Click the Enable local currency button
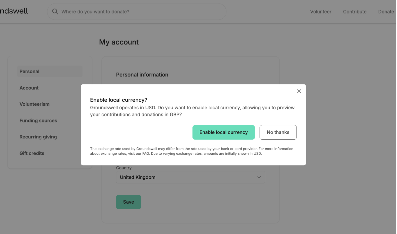This screenshot has height=234, width=397. pos(224,132)
